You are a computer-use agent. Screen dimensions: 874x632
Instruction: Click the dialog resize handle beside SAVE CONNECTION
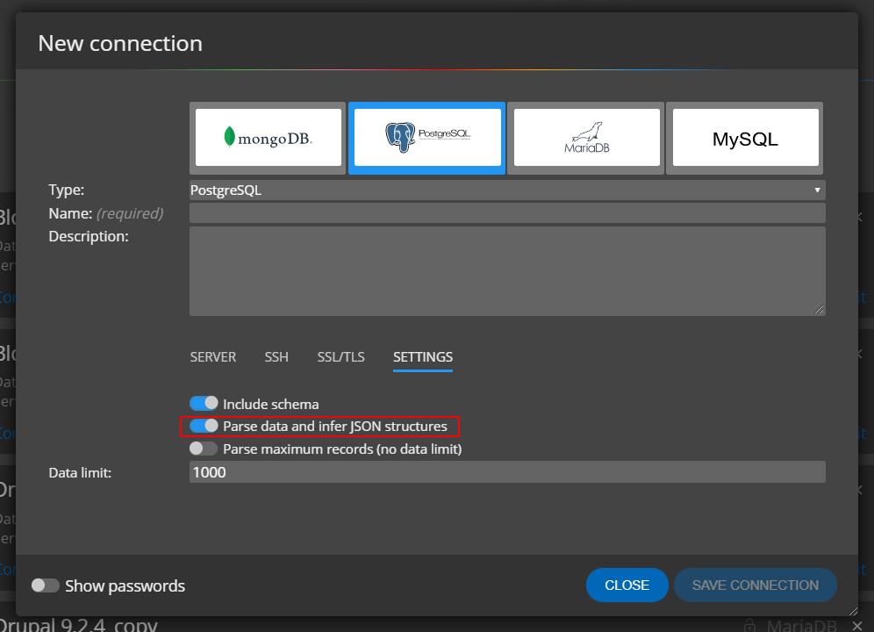click(x=852, y=611)
